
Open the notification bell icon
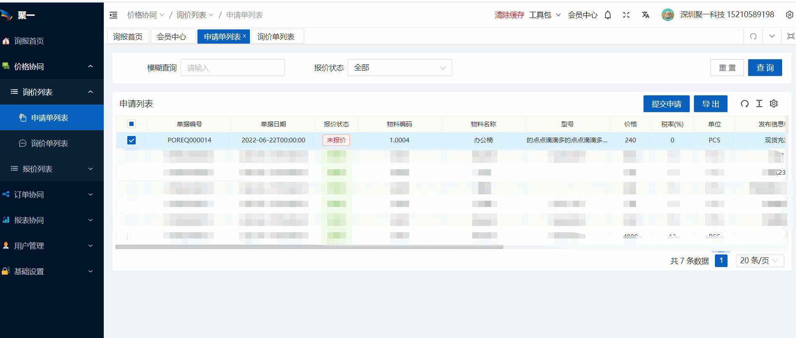tap(607, 15)
